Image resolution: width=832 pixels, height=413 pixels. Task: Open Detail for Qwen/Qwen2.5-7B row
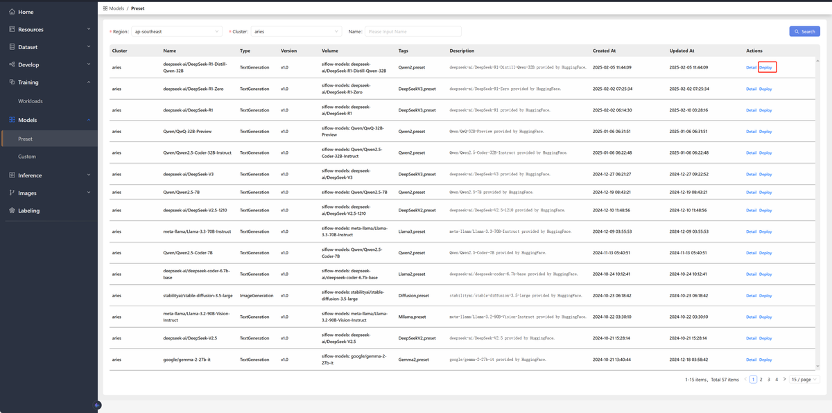[x=751, y=192]
